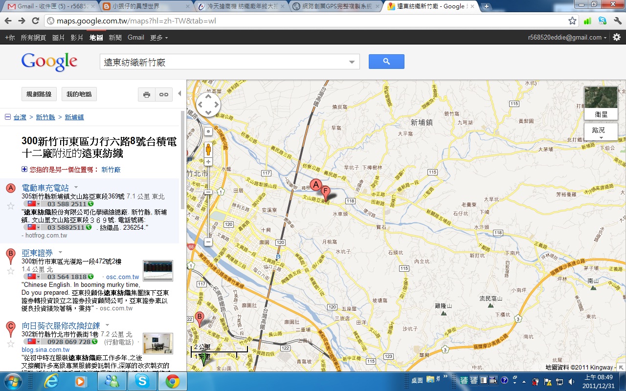Click the Skype extension icon in toolbar

pyautogui.click(x=603, y=21)
